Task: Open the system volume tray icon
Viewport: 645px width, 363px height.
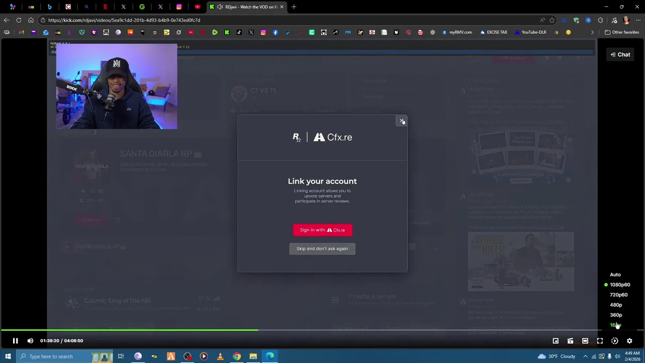Action: point(617,356)
